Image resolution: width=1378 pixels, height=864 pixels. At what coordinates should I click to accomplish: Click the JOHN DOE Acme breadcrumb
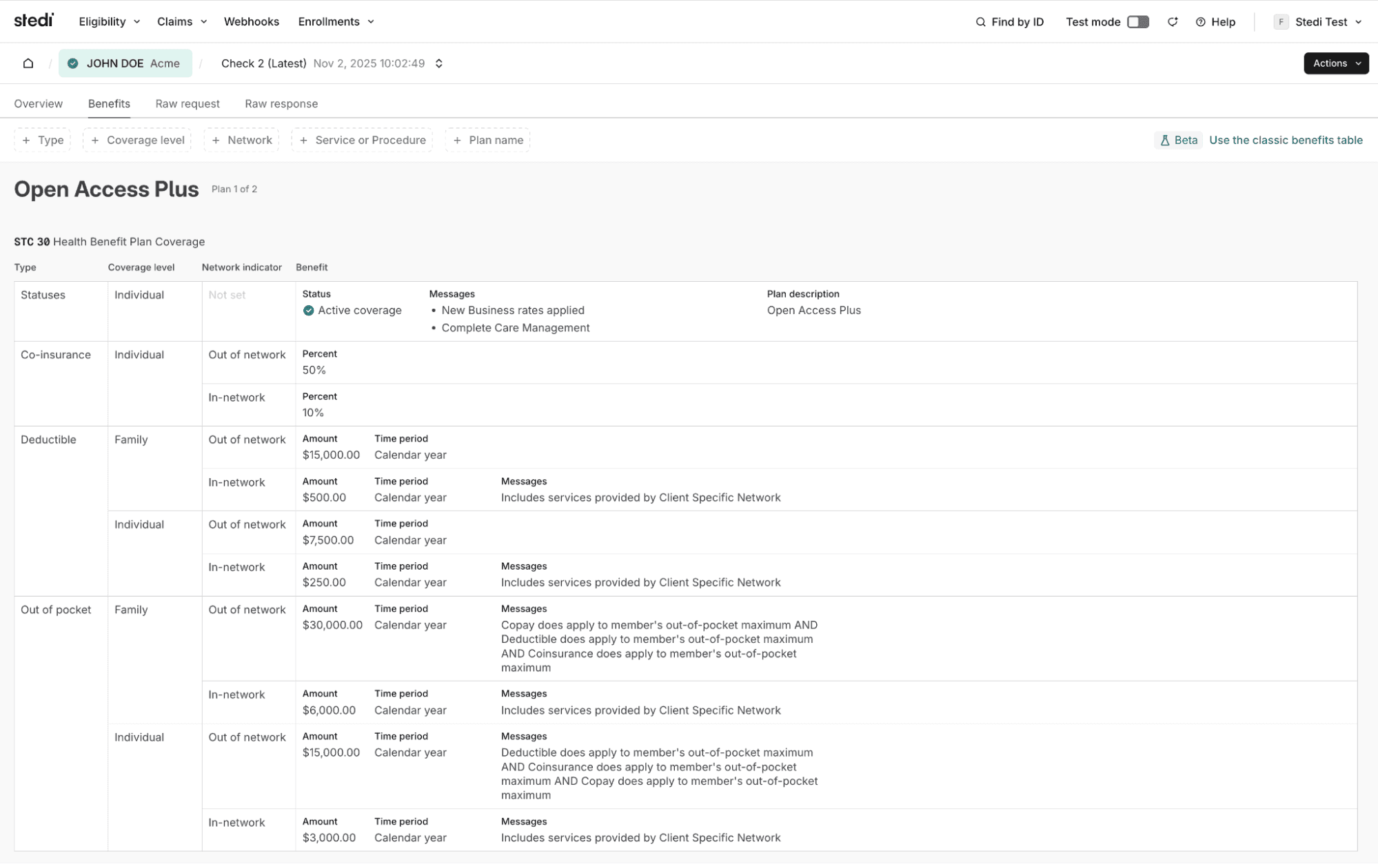125,63
